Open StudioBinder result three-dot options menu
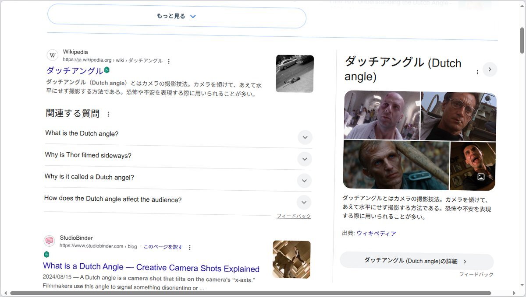The height and width of the screenshot is (297, 526). point(189,247)
